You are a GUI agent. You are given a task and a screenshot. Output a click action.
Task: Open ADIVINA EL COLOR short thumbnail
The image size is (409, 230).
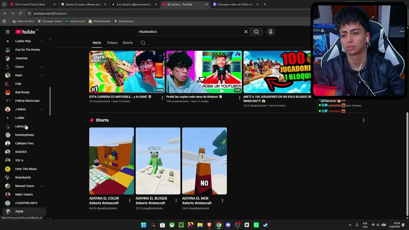point(112,161)
